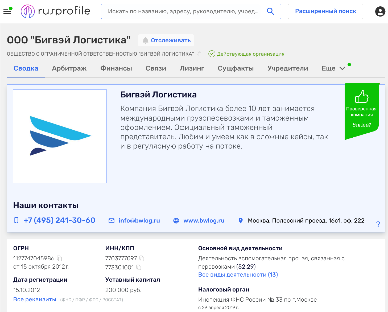Expand Все реквизиты details
Image resolution: width=388 pixels, height=312 pixels.
click(35, 299)
